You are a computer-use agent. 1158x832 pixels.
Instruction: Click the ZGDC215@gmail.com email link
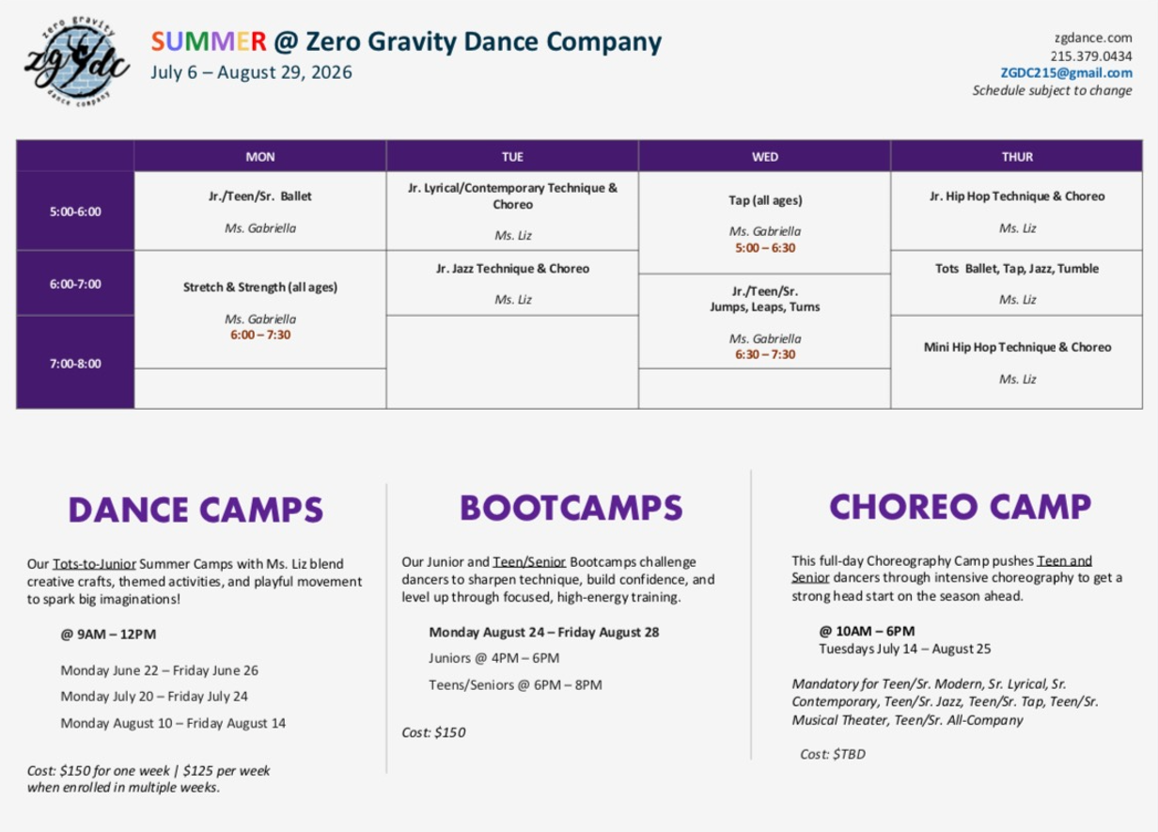(x=1066, y=72)
